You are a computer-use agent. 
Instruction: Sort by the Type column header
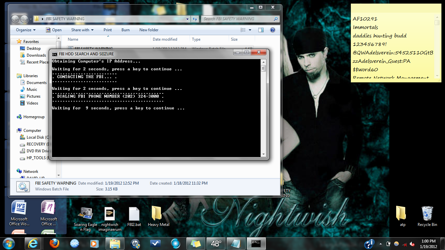click(x=209, y=39)
